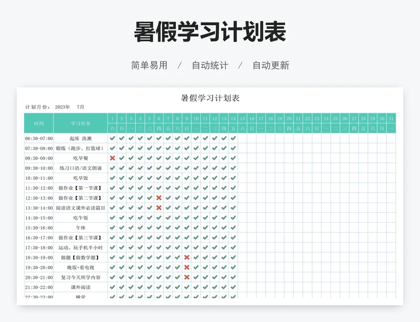Click the check mark for 吃早饭 on day 5
420x322 pixels.
150,178
